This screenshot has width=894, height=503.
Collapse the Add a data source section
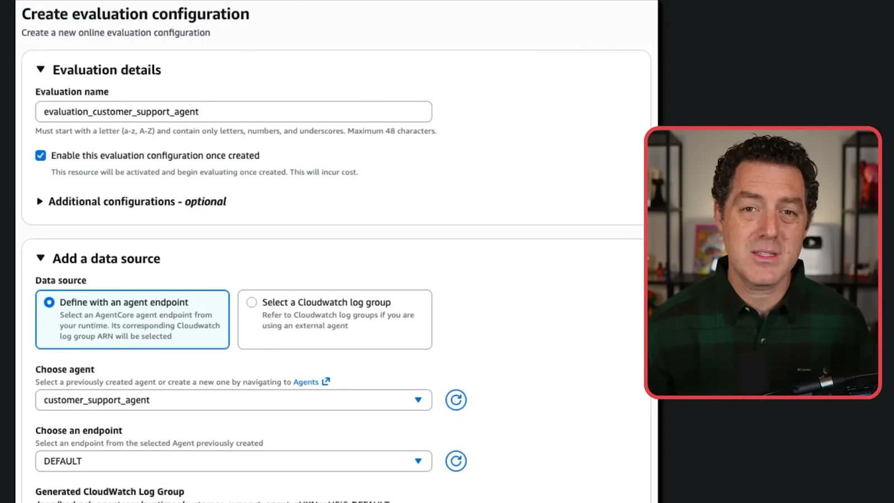(40, 258)
